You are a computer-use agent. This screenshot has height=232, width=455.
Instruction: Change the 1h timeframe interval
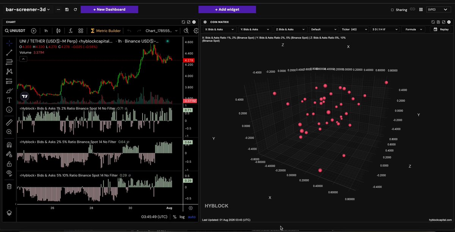coord(46,31)
